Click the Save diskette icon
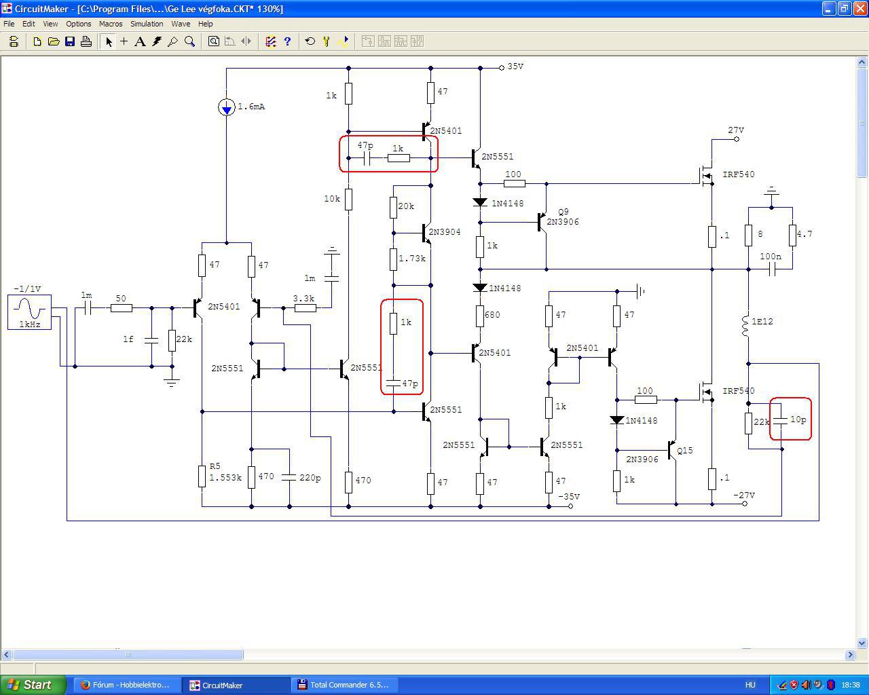The width and height of the screenshot is (869, 695). 70,41
